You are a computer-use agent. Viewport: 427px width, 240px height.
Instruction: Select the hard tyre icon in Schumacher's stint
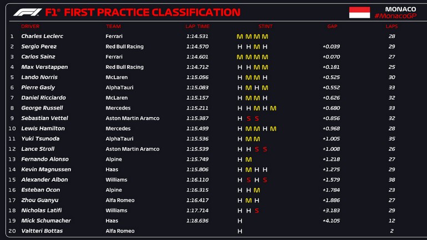(x=240, y=221)
